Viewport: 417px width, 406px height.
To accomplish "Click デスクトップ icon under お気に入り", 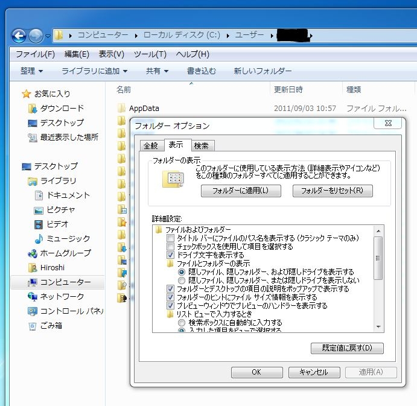I will (33, 123).
